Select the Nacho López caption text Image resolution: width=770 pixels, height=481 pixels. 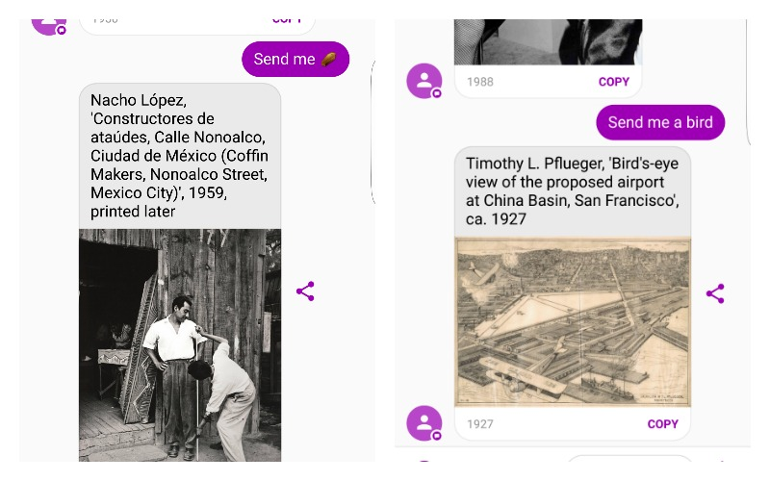(x=180, y=156)
